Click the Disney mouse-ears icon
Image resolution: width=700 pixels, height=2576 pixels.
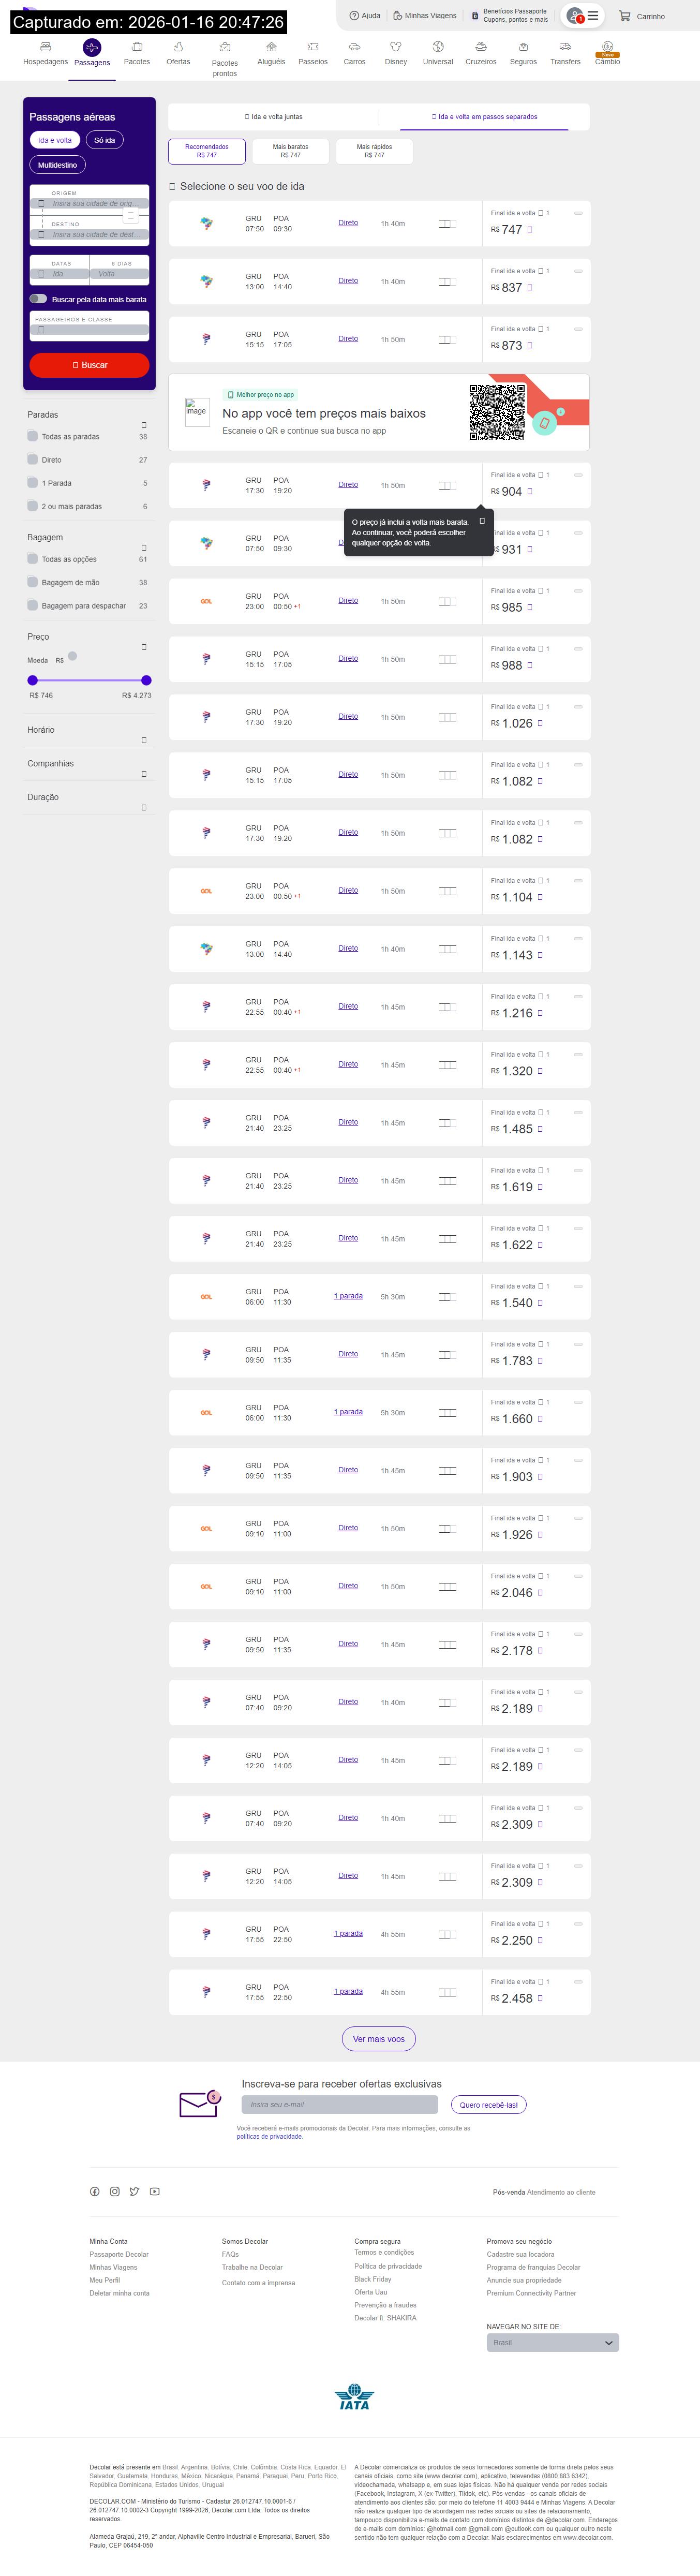point(396,47)
